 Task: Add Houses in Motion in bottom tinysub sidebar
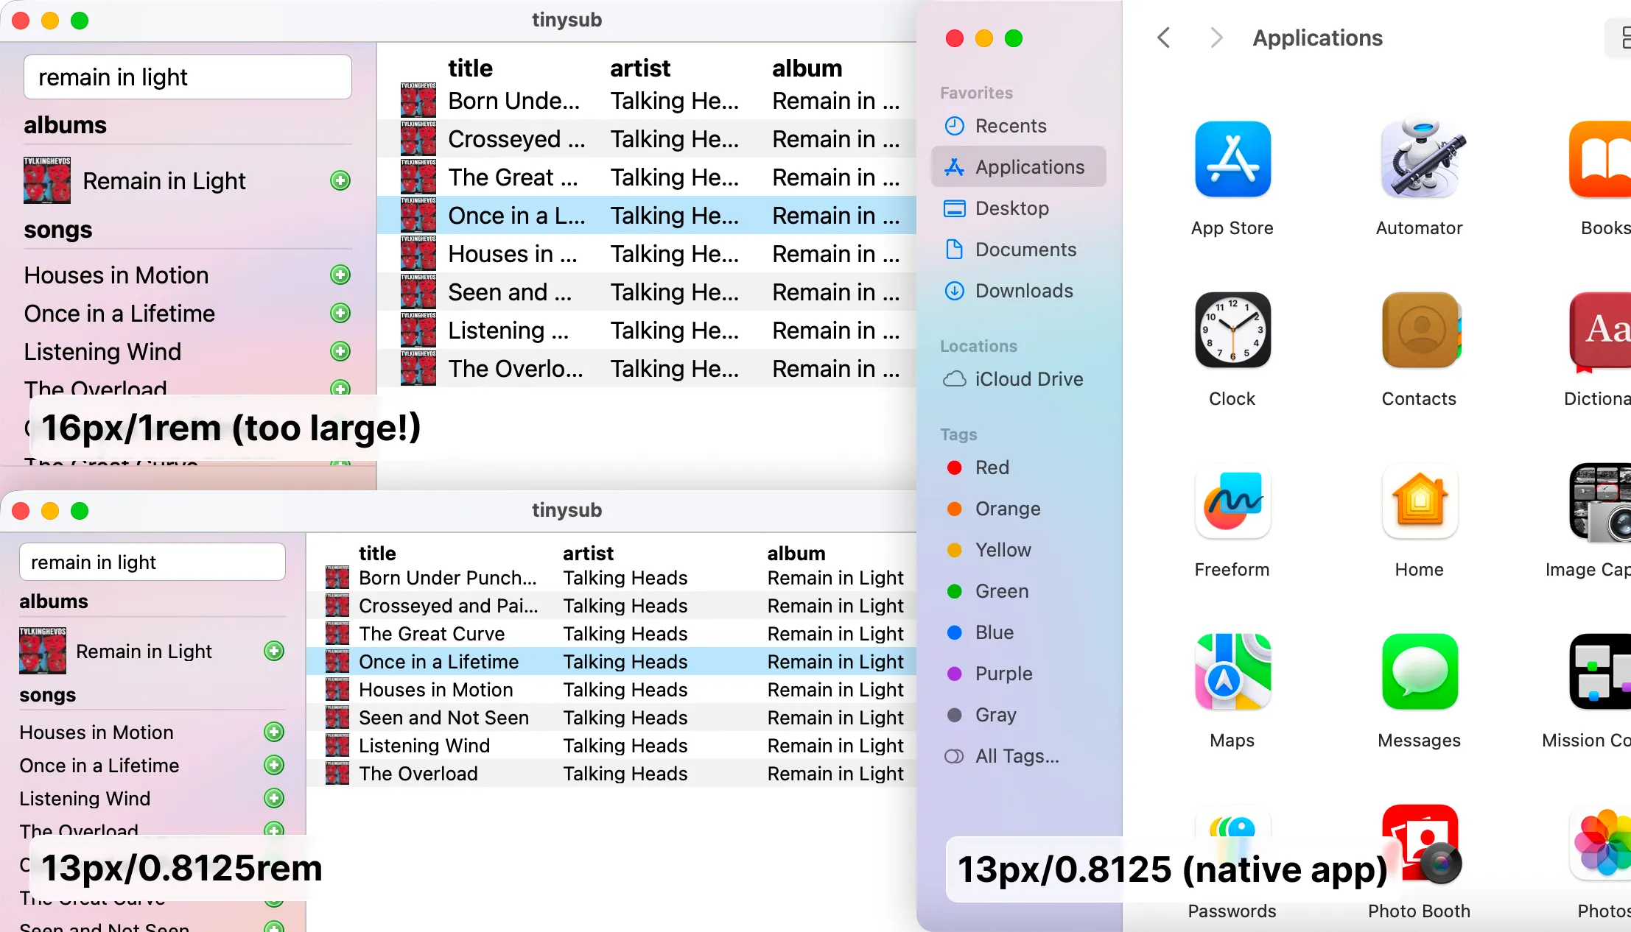click(274, 732)
